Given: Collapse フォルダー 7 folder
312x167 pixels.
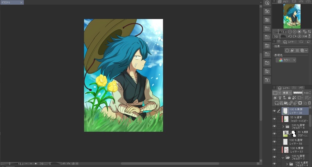Looking at the screenshot, I should pyautogui.click(x=283, y=158).
